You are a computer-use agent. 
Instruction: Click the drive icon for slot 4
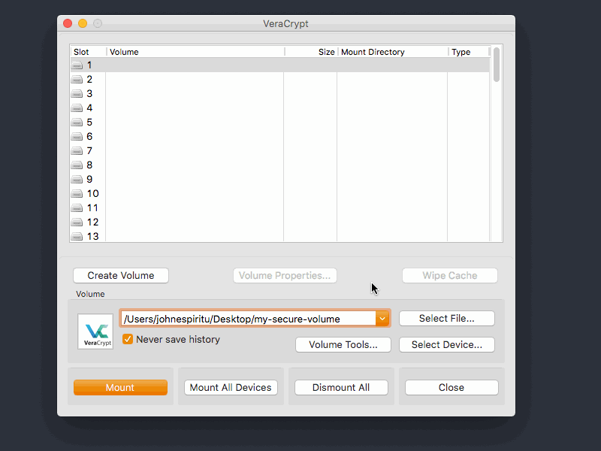[77, 108]
